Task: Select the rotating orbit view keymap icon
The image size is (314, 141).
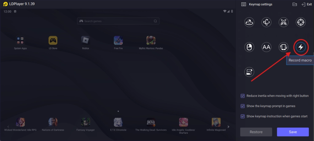Action: pos(266,22)
